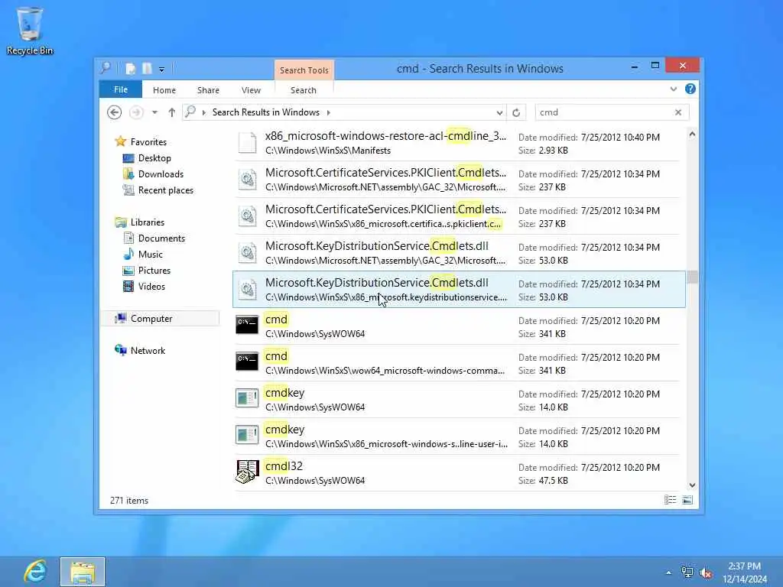Select cmdkey in C:\Windows\SysWOW64
This screenshot has height=587, width=783.
(459, 400)
